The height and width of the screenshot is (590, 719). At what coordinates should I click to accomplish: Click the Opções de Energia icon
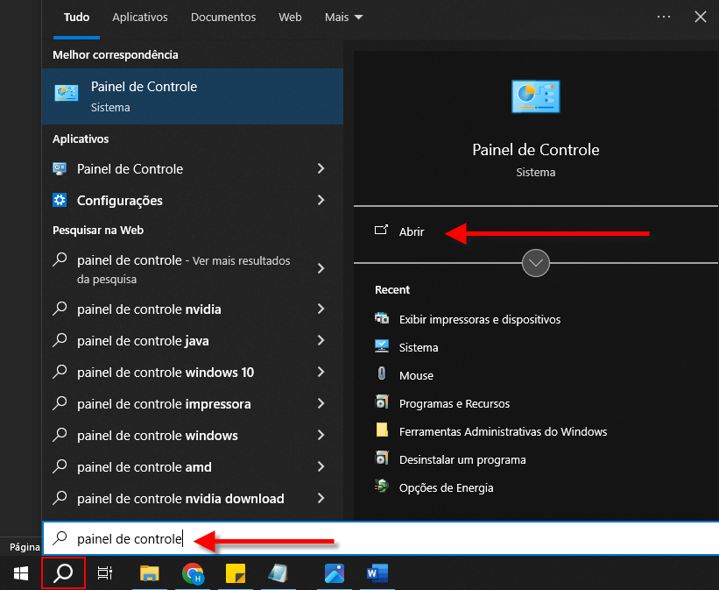tap(382, 487)
